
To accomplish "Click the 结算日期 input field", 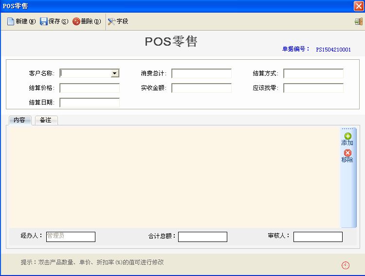I will click(90, 103).
